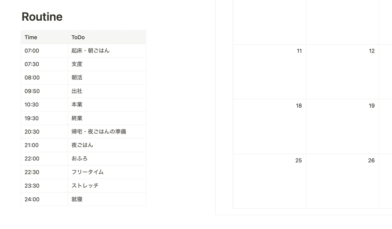Viewport: 392px width, 229px height.
Task: Click the Routine heading
Action: 42,17
